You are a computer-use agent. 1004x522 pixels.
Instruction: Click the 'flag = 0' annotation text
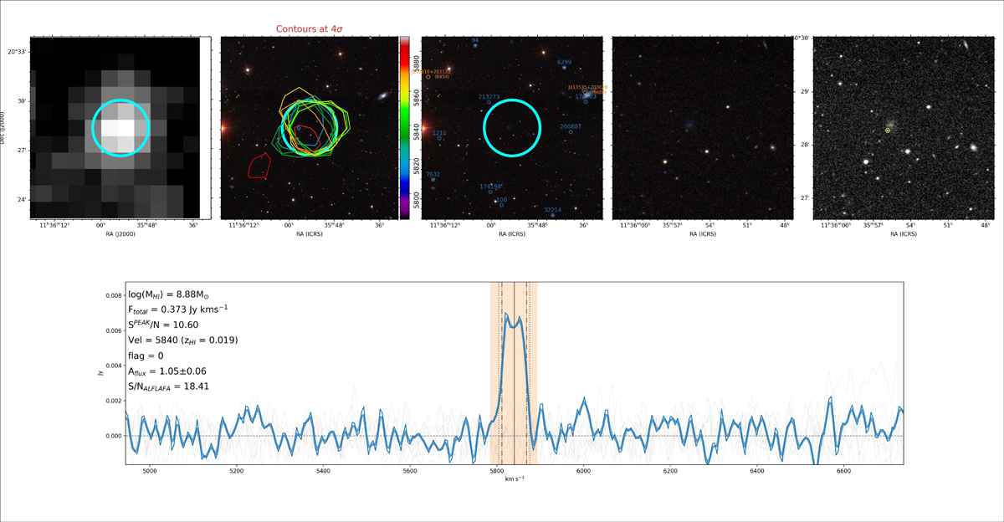[146, 356]
